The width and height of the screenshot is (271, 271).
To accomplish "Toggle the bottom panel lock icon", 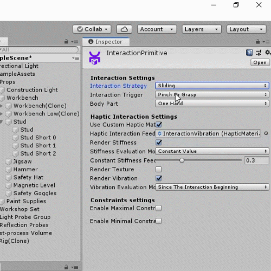I will point(66,267).
